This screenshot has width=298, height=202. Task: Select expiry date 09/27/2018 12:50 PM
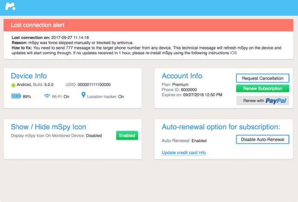point(203,95)
